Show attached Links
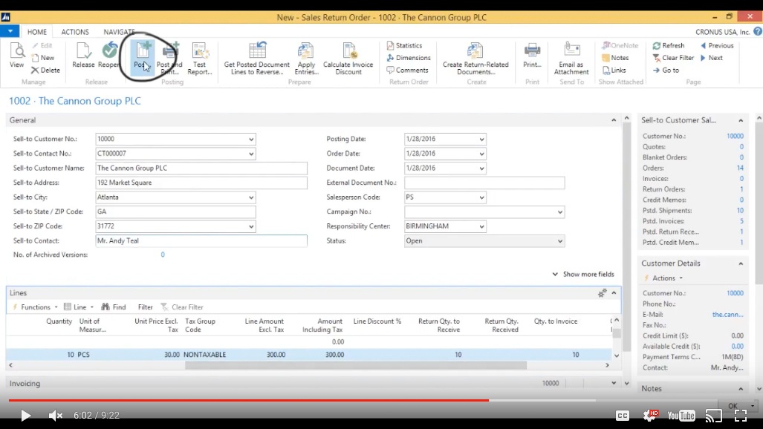Image resolution: width=763 pixels, height=429 pixels. (614, 70)
